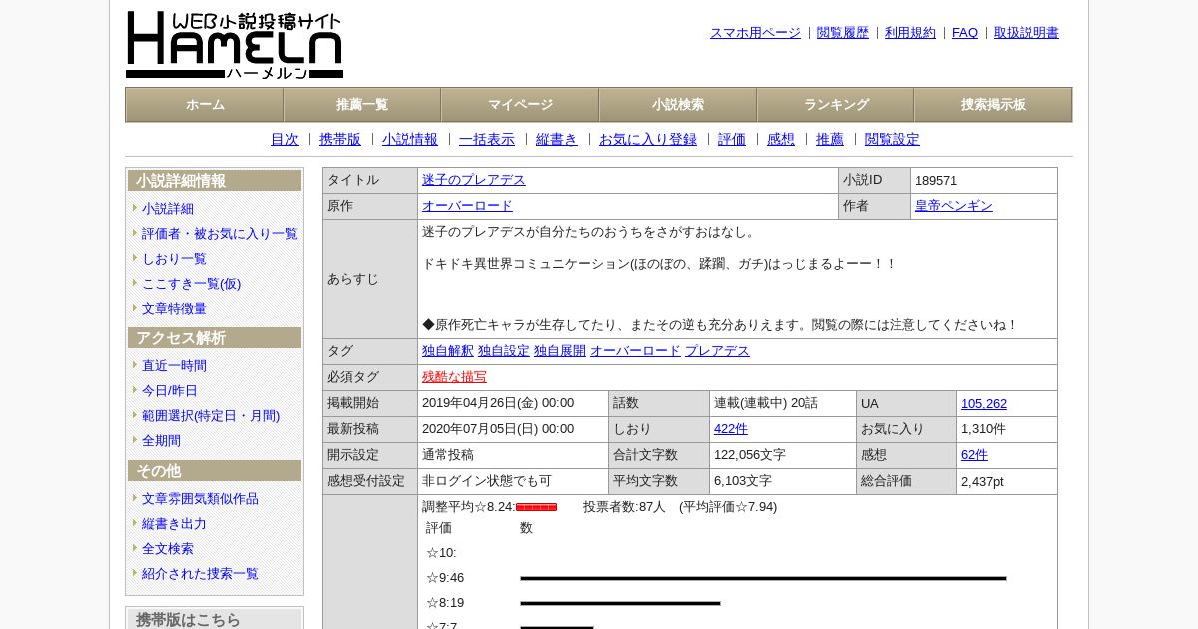Open 文章特徴量 sidebar item
Viewport: 1198px width, 629px height.
174,309
